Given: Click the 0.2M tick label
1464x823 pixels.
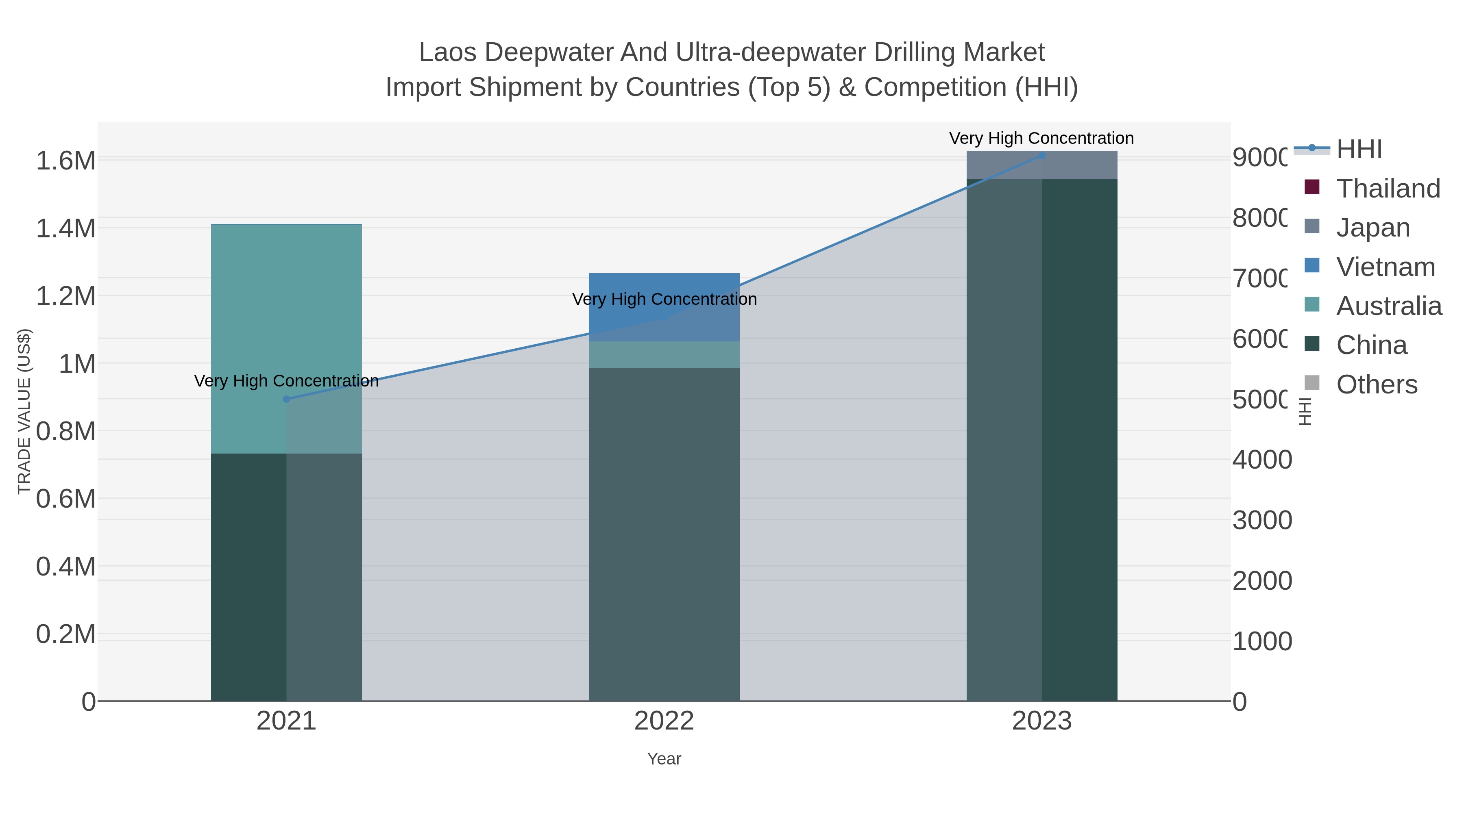Looking at the screenshot, I should pos(66,634).
